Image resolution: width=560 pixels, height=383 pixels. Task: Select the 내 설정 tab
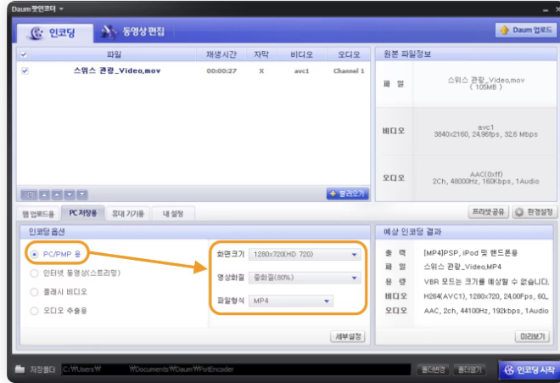tap(173, 214)
